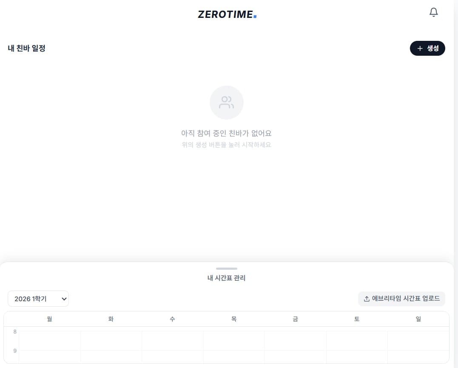Open notifications via the bell icon

click(x=433, y=12)
